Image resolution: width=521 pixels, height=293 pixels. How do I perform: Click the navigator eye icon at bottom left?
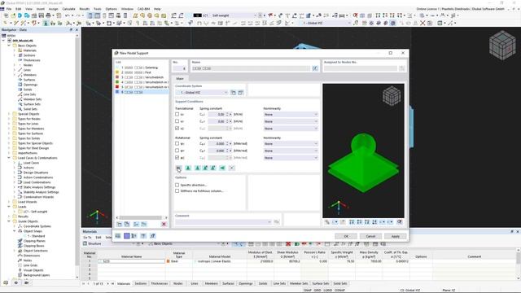click(16, 282)
